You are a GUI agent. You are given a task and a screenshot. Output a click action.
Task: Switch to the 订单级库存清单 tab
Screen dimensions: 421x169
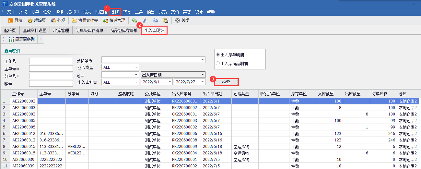coord(89,31)
